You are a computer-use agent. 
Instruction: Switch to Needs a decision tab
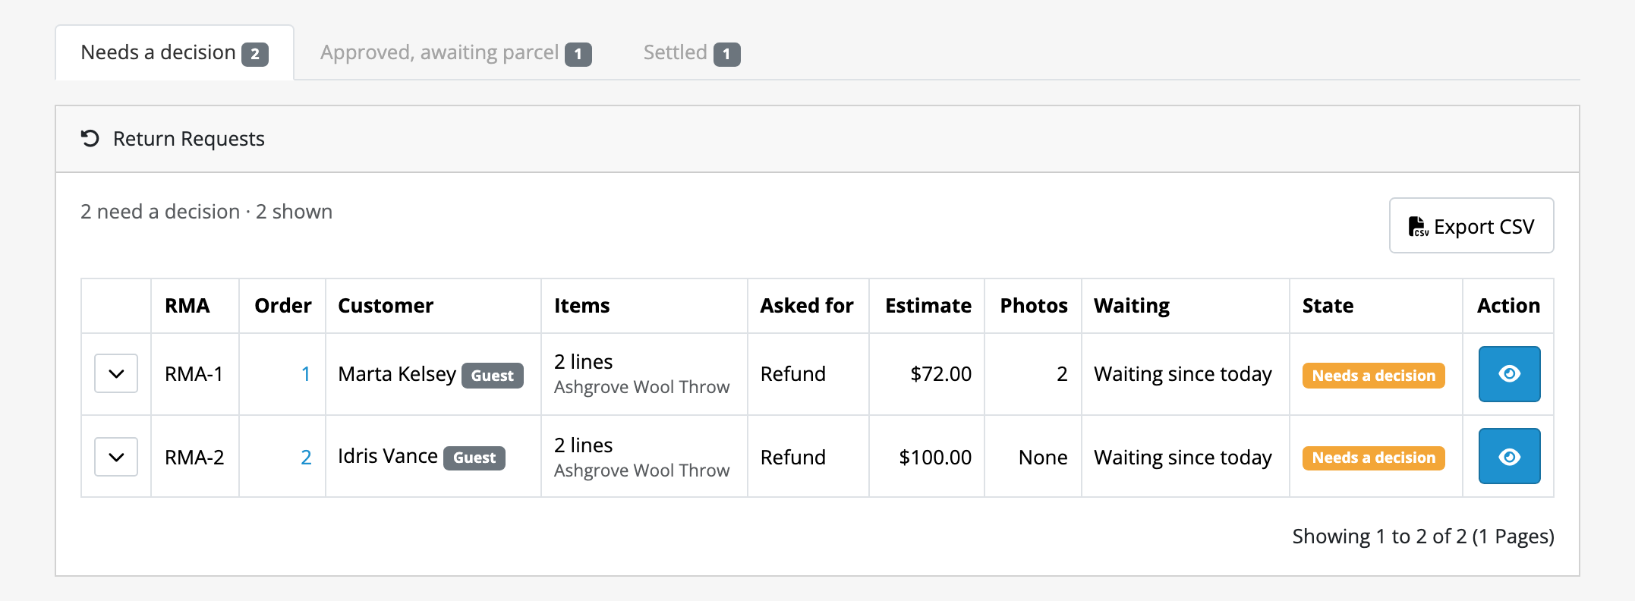coord(175,53)
